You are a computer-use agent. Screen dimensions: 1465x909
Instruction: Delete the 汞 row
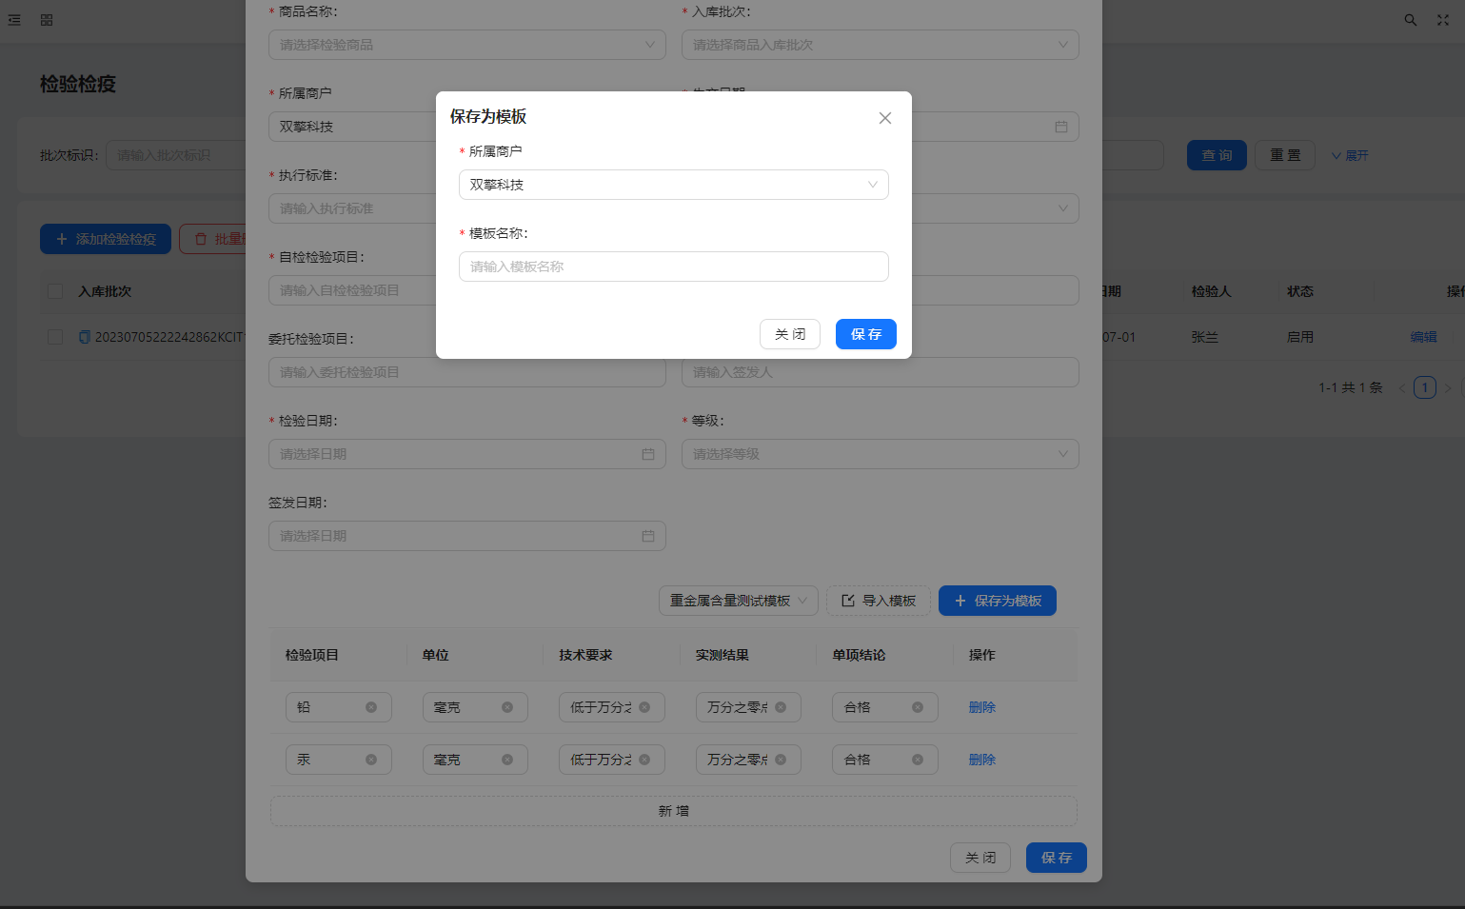coord(981,760)
